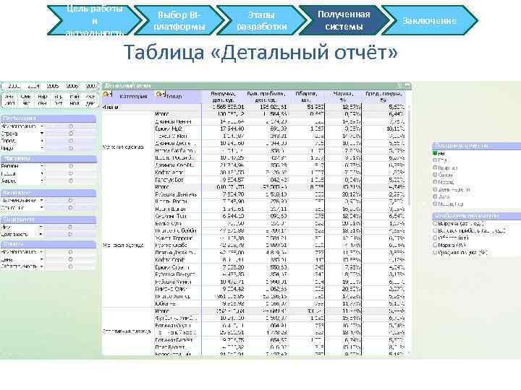Go to the Этапы разработки step
This screenshot has width=521, height=390.
pyautogui.click(x=262, y=20)
